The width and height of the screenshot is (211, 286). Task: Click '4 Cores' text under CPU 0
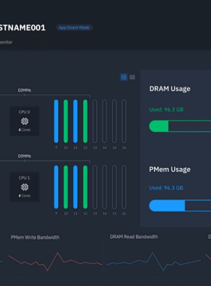coord(25,130)
